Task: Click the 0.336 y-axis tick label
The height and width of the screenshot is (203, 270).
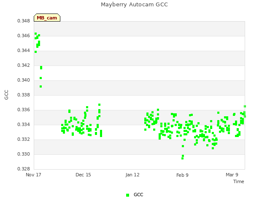Action: [24, 110]
